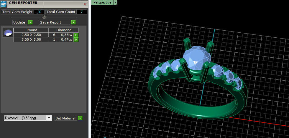Click green arrow beside 0,47tw row
Screen dimensions: 289x138
click(x=76, y=39)
